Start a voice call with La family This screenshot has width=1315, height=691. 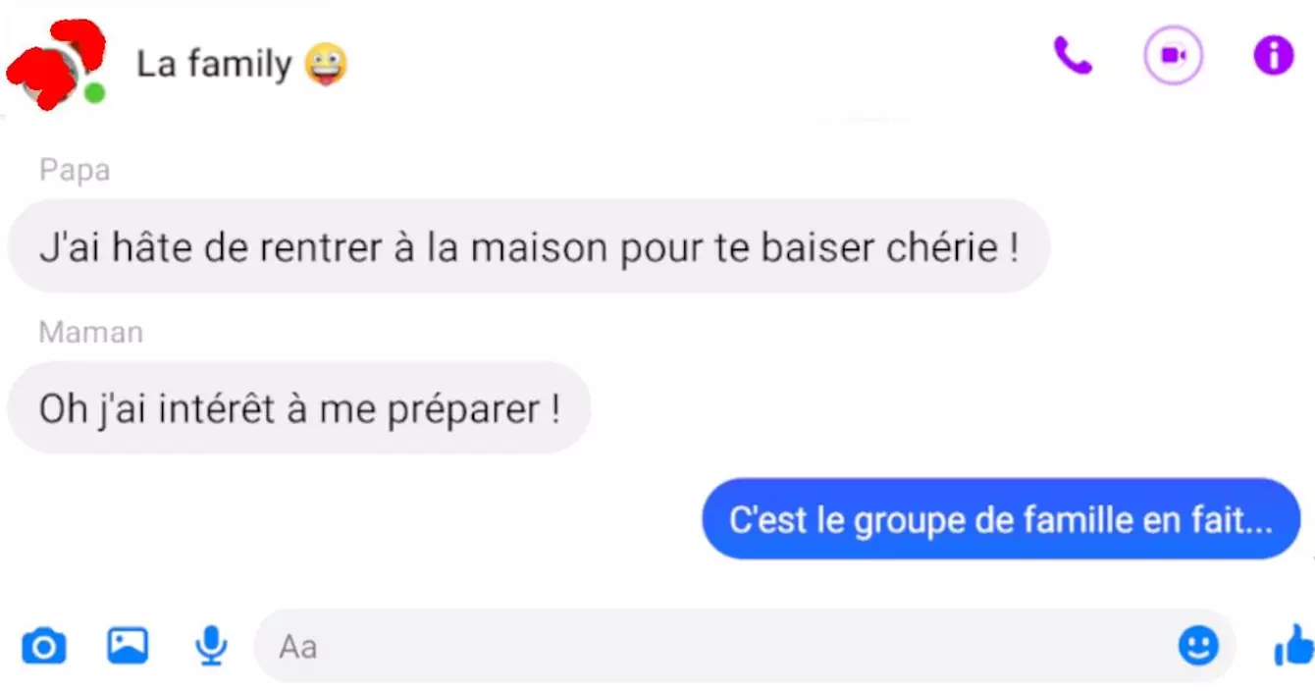[1073, 56]
